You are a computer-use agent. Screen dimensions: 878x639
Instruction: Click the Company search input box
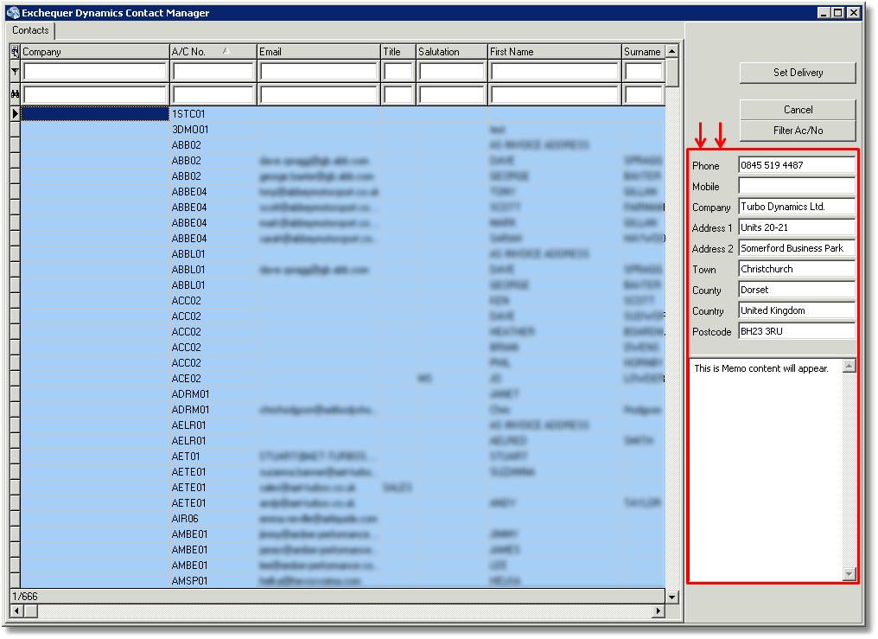[95, 94]
